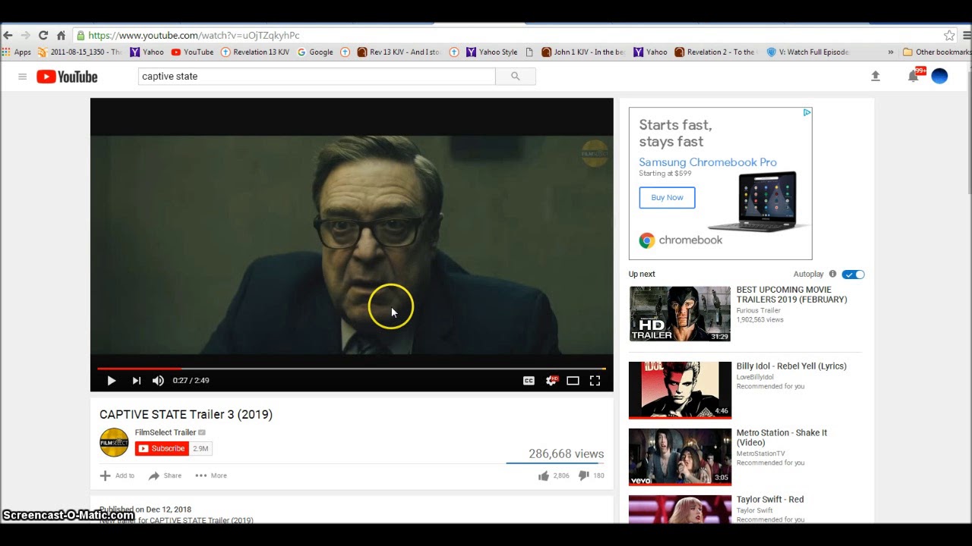Reload the page with refresh icon
Image resolution: width=972 pixels, height=546 pixels.
43,36
